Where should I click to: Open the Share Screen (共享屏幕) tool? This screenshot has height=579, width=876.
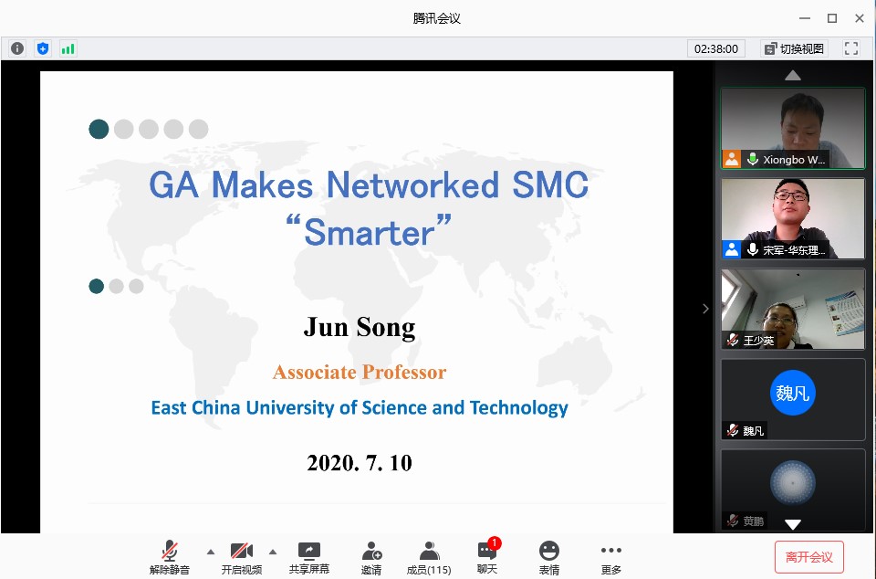[309, 557]
